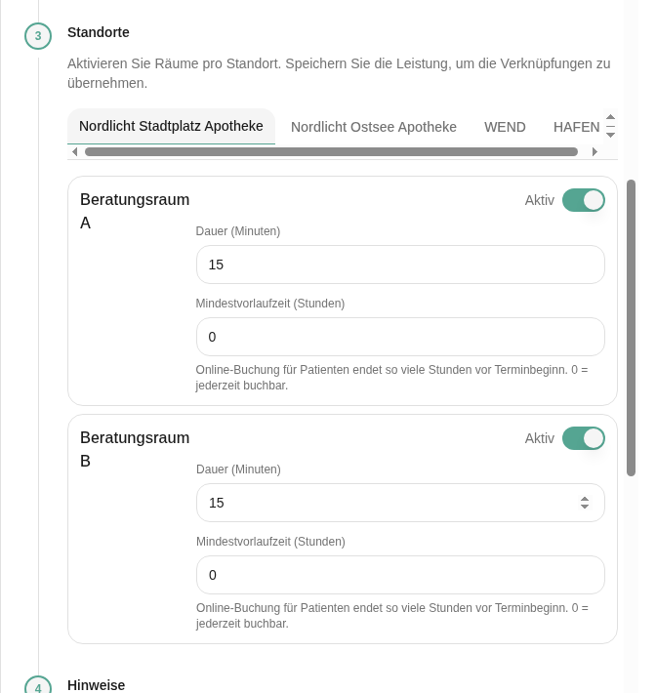Click right arrow of tab scrollbar

(x=594, y=152)
